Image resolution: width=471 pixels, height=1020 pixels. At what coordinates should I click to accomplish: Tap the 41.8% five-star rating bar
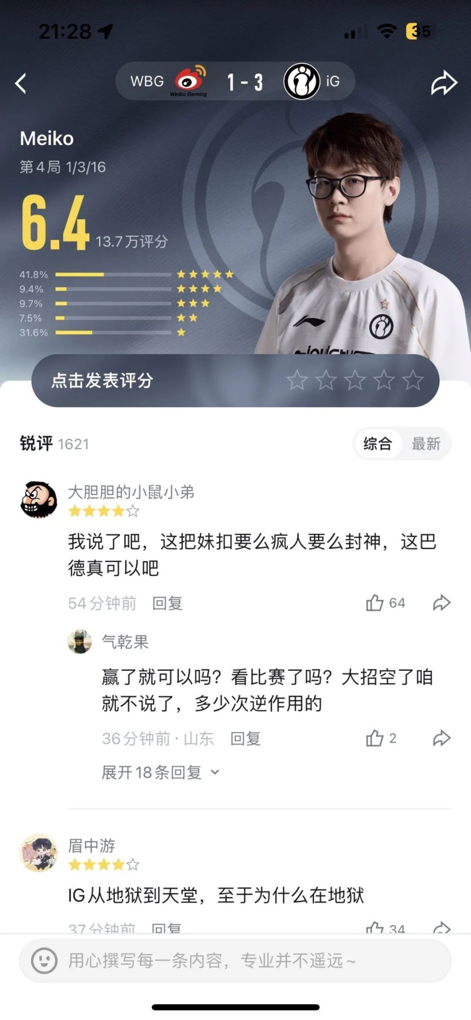113,274
